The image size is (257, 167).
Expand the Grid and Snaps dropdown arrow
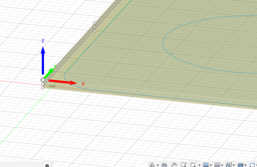(x=222, y=165)
